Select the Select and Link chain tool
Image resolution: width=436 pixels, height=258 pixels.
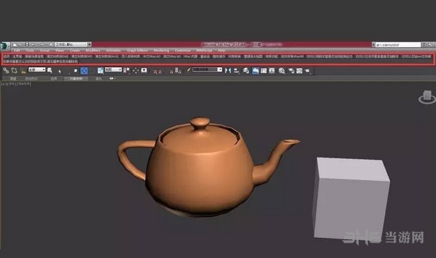[x=6, y=70]
